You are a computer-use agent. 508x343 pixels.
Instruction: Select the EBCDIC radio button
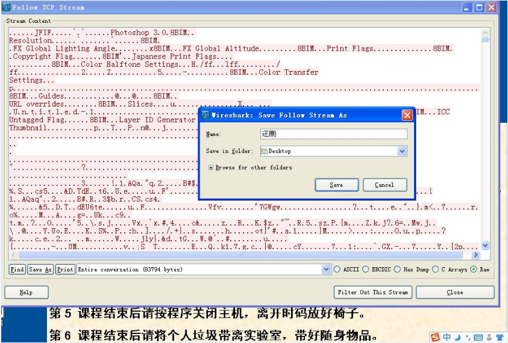pos(365,269)
